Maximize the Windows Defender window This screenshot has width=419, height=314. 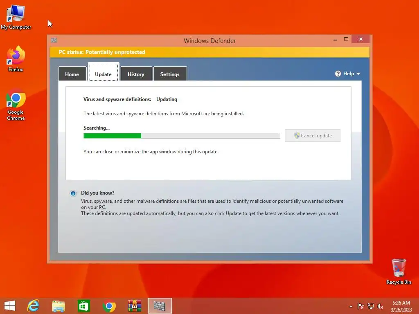pyautogui.click(x=346, y=39)
